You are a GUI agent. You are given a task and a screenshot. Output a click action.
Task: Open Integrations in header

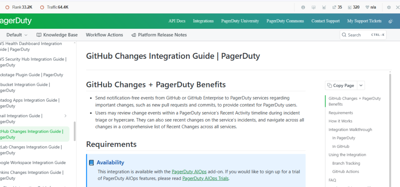pos(203,21)
